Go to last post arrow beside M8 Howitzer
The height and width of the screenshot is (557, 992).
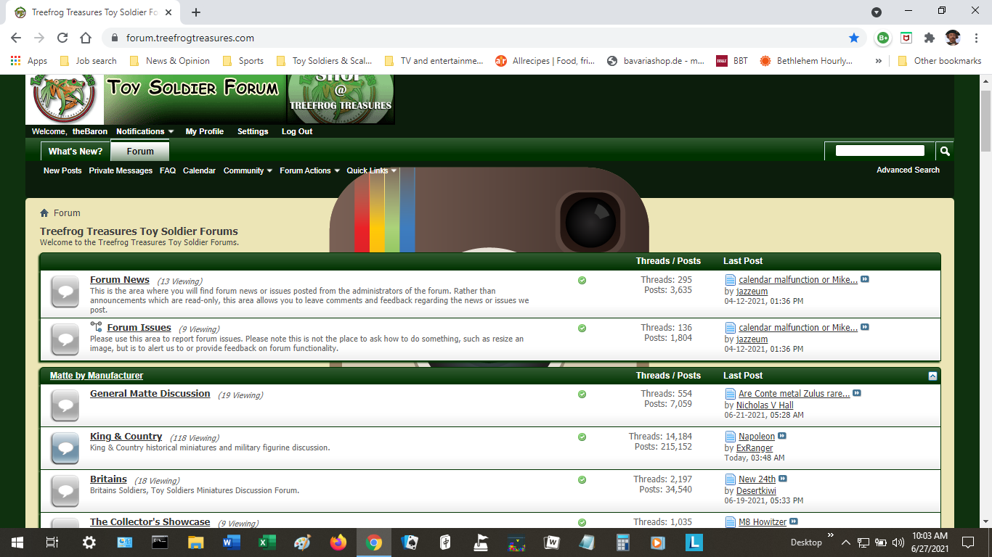[x=794, y=522]
